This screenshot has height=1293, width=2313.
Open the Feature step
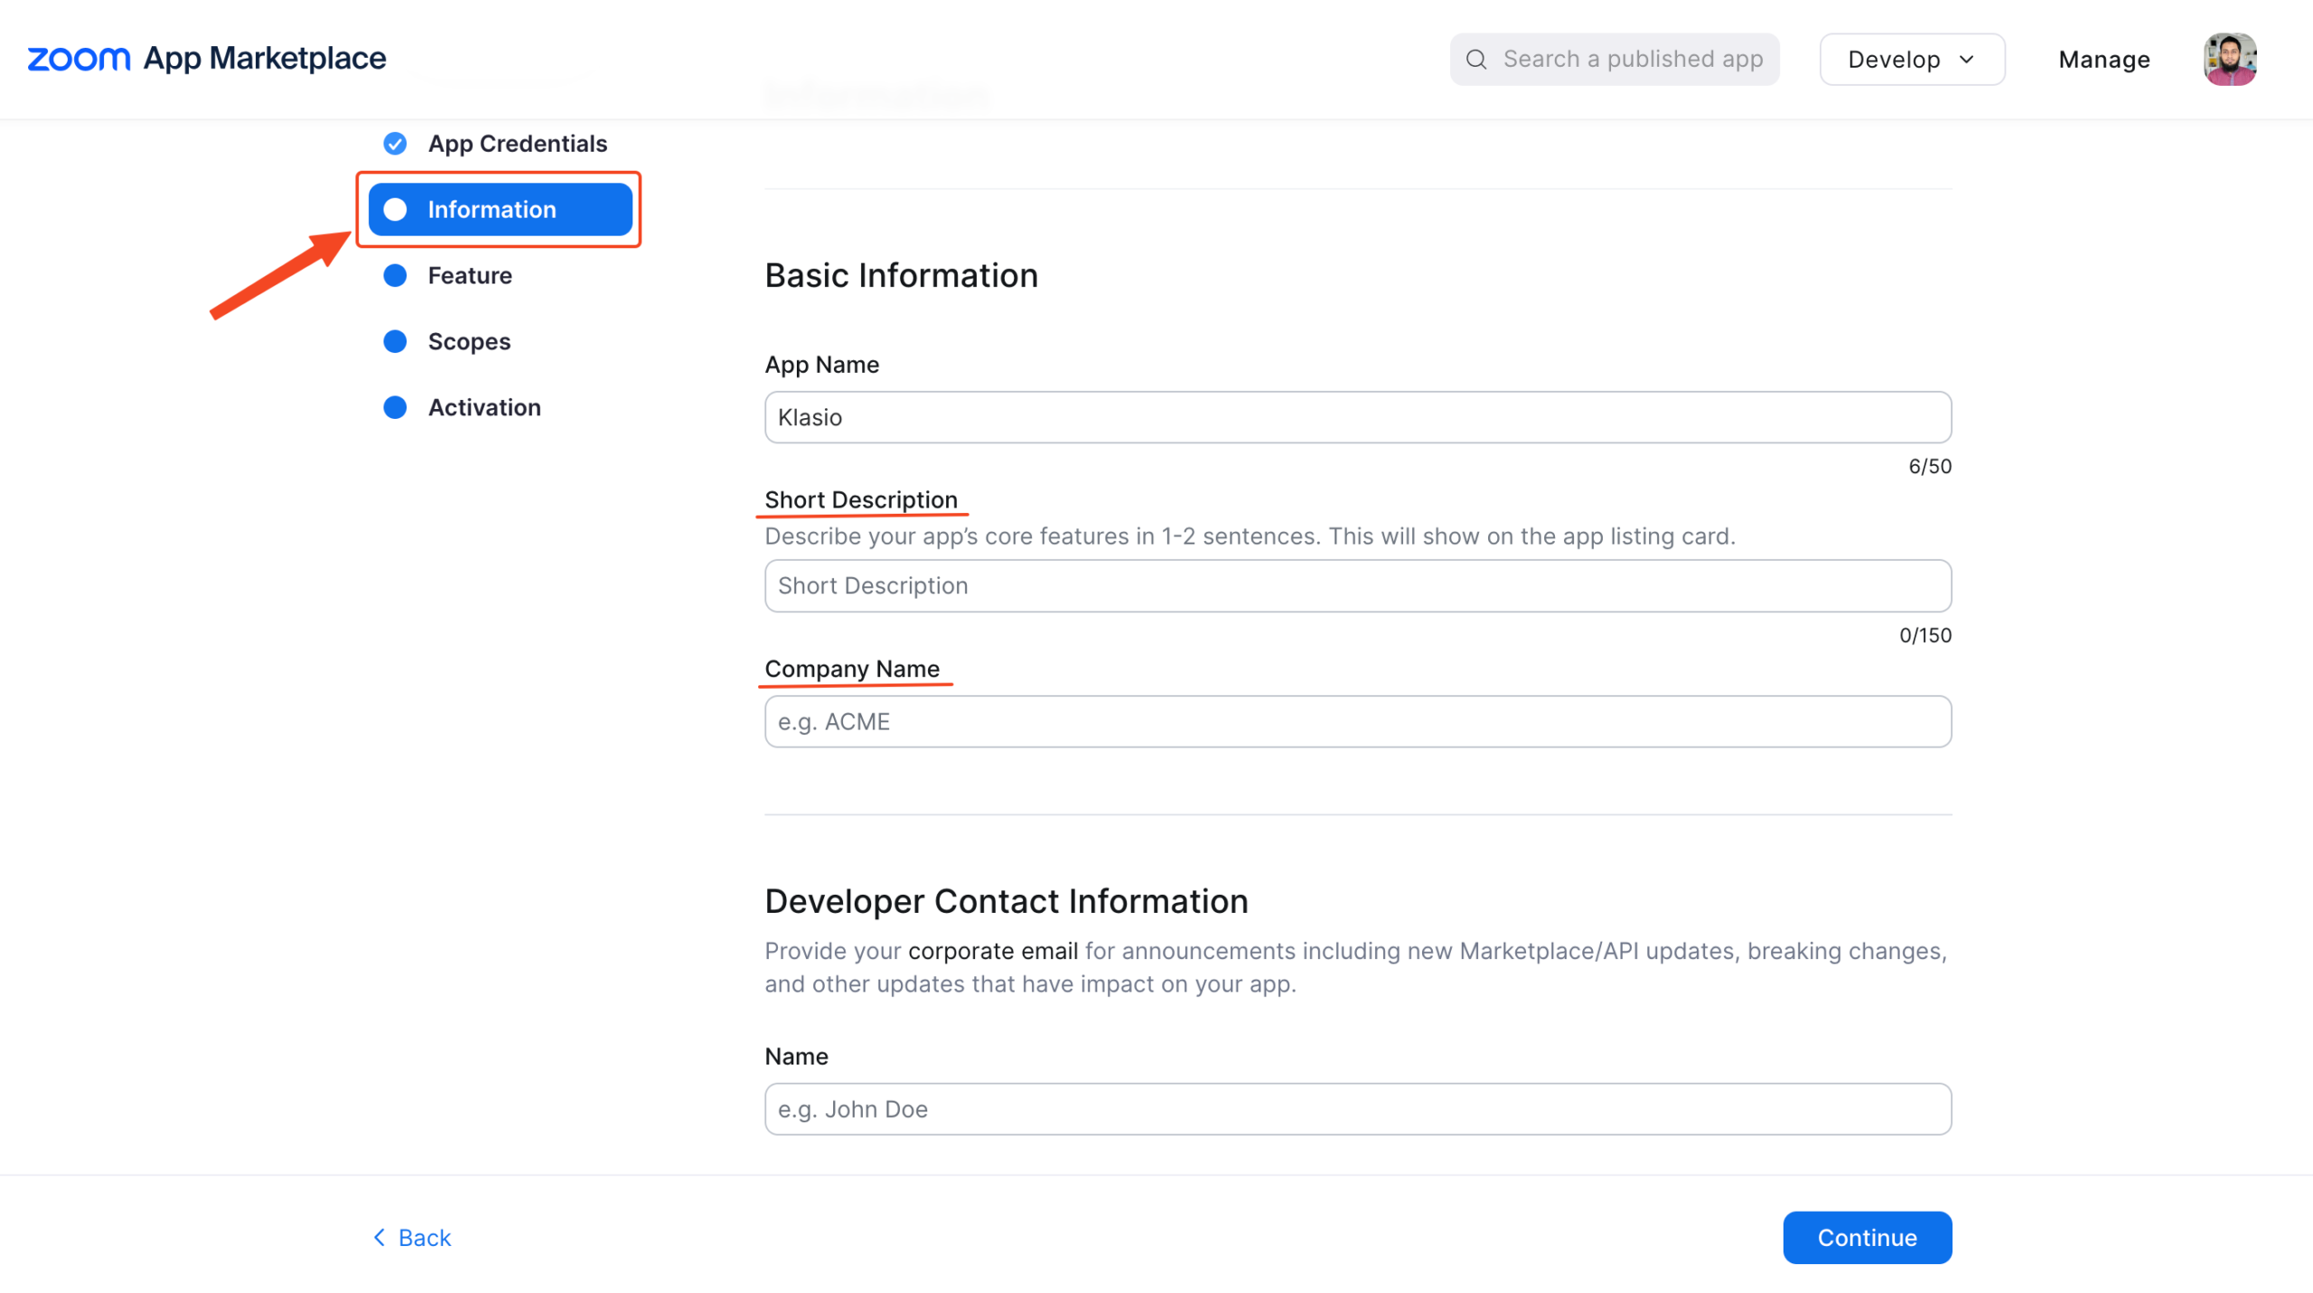click(470, 275)
